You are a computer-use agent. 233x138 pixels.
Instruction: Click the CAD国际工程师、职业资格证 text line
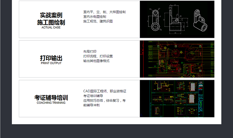105,91
